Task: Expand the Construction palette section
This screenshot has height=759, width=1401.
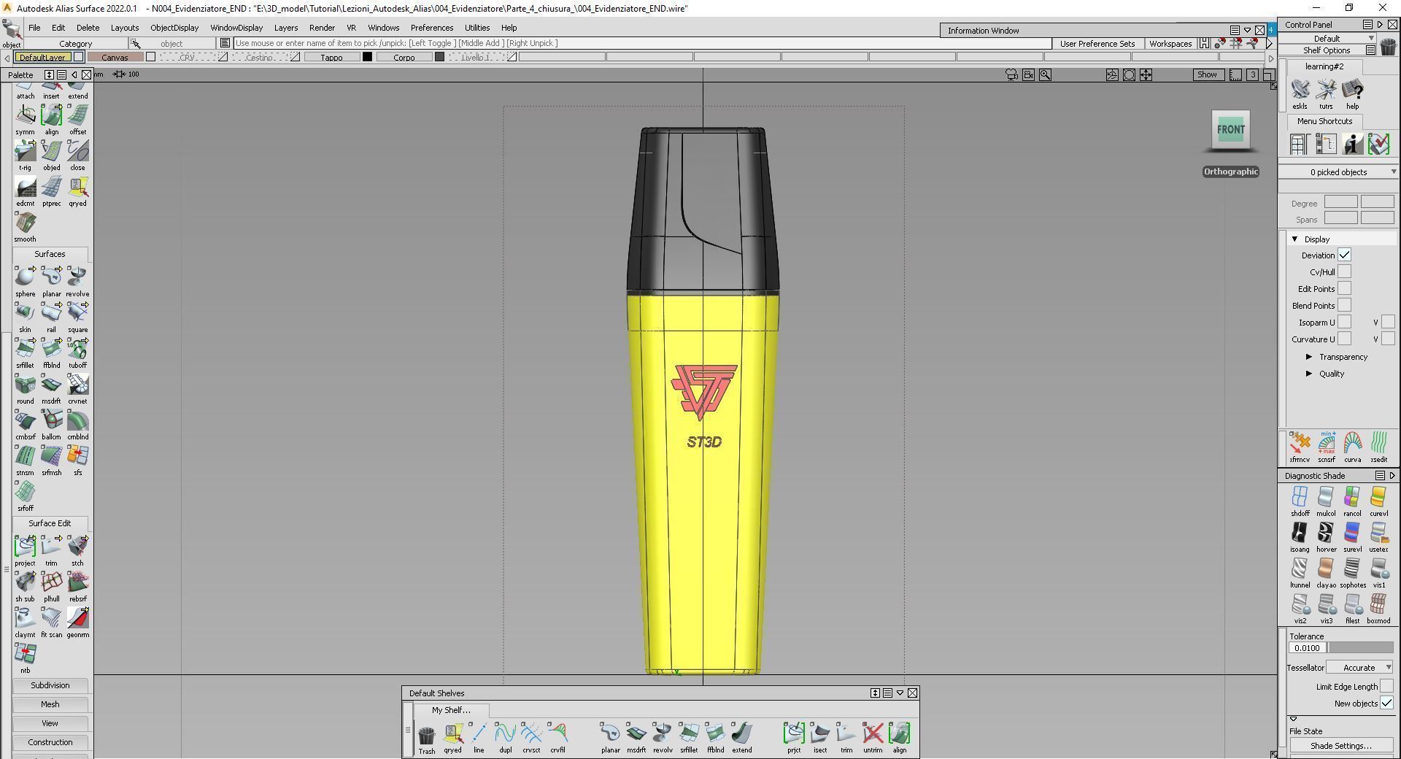Action: tap(50, 742)
